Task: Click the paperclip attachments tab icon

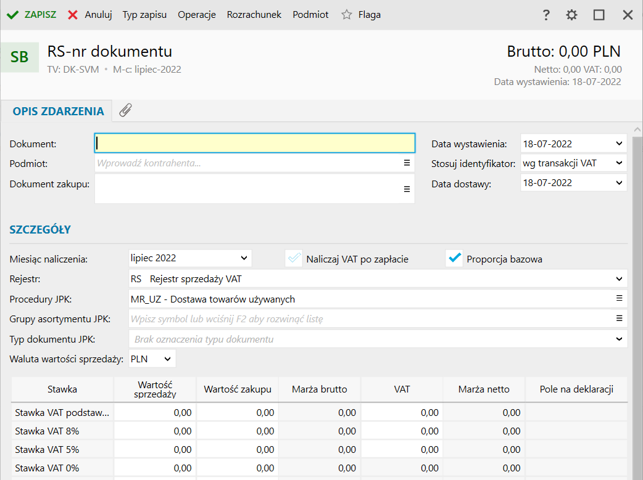Action: click(125, 111)
